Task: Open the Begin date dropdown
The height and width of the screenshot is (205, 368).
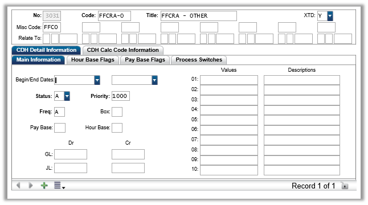Action: 97,80
